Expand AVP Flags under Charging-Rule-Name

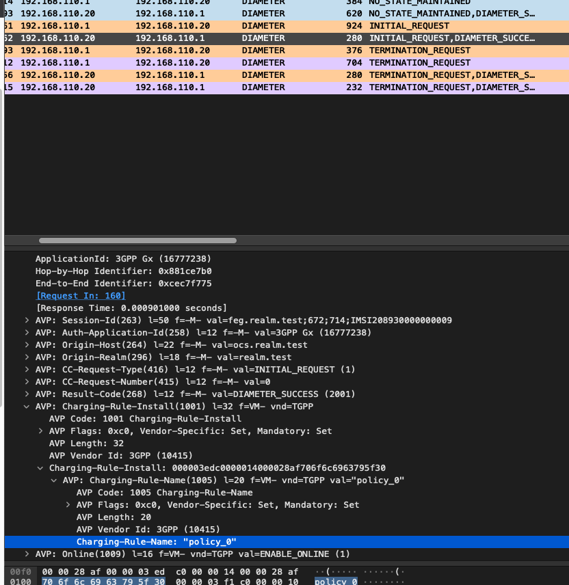click(67, 504)
